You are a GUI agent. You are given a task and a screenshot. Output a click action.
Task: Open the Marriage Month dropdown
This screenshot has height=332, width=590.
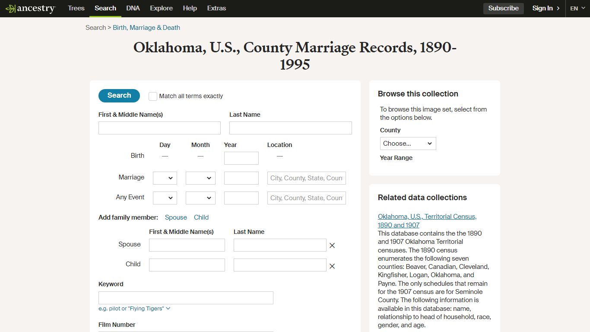(200, 178)
